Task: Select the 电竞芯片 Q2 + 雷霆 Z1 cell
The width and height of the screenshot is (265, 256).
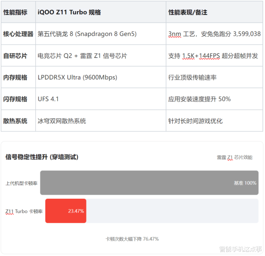Action: 82,56
